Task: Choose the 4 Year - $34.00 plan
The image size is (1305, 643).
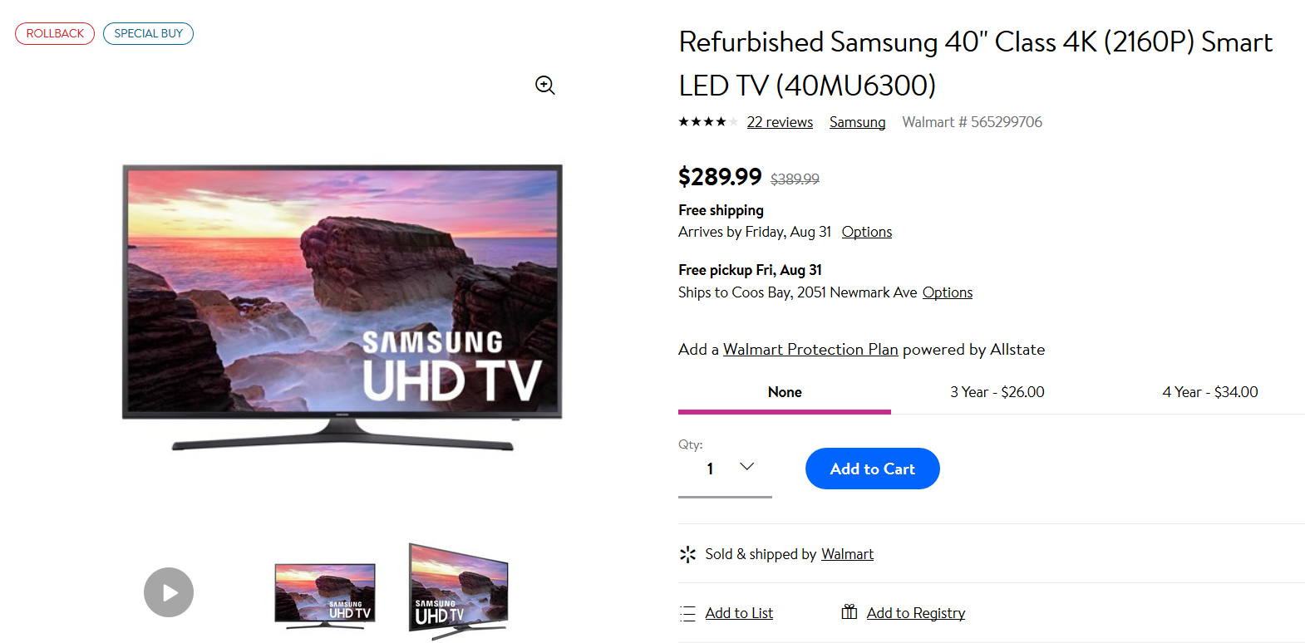Action: pyautogui.click(x=1209, y=392)
